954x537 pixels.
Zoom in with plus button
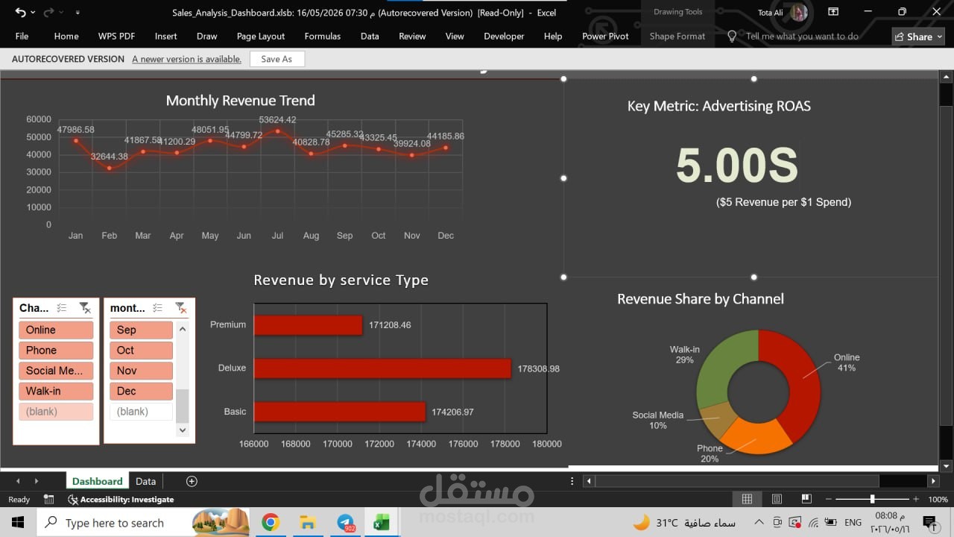[x=916, y=499]
